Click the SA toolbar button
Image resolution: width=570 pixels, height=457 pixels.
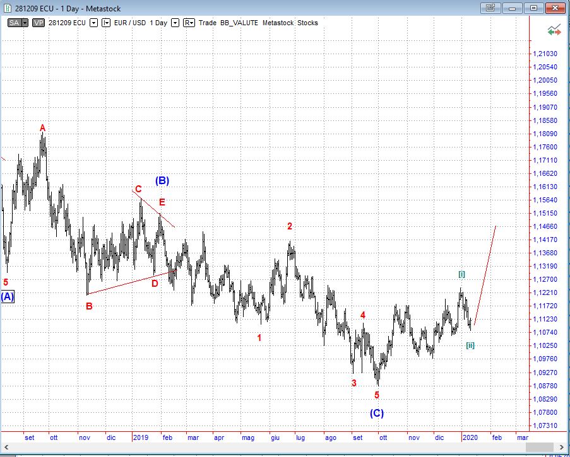(14, 23)
